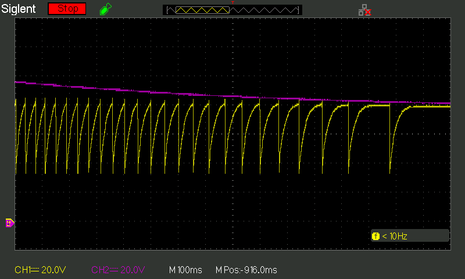Click the red Stop acquisition indicator
This screenshot has height=279, width=465.
tap(67, 9)
